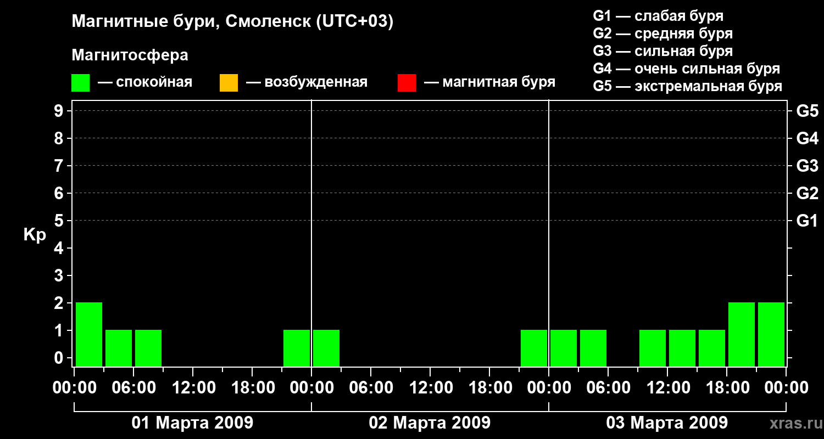824x439 pixels.
Task: Click legend line G4 — очень сильная буря
Action: pyautogui.click(x=687, y=69)
